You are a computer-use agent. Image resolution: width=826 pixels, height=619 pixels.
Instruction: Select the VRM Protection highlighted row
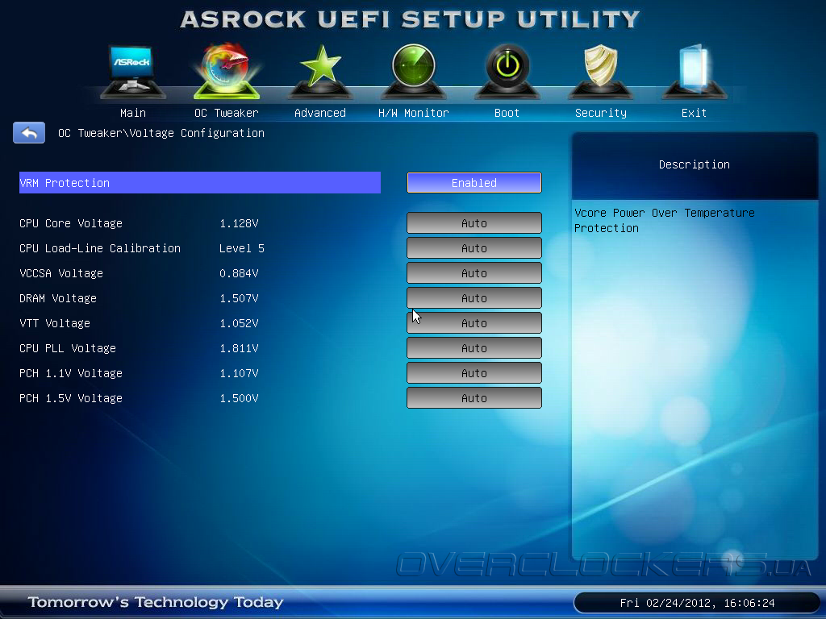click(200, 183)
